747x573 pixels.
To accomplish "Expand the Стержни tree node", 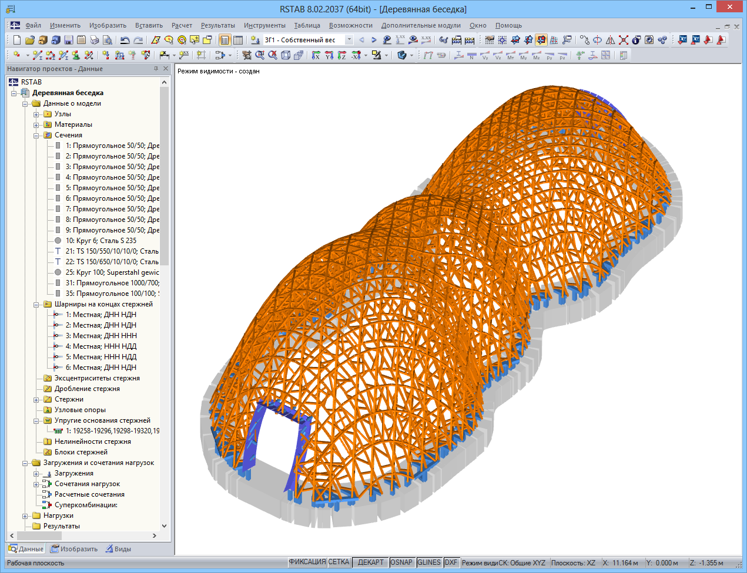I will click(x=36, y=400).
